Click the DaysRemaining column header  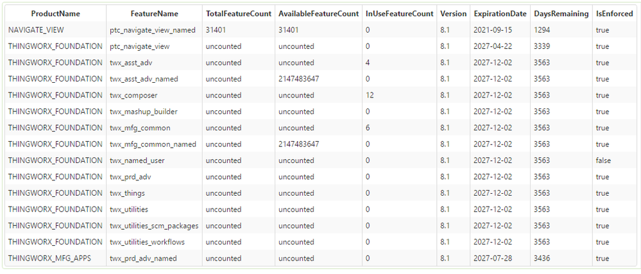coord(560,13)
